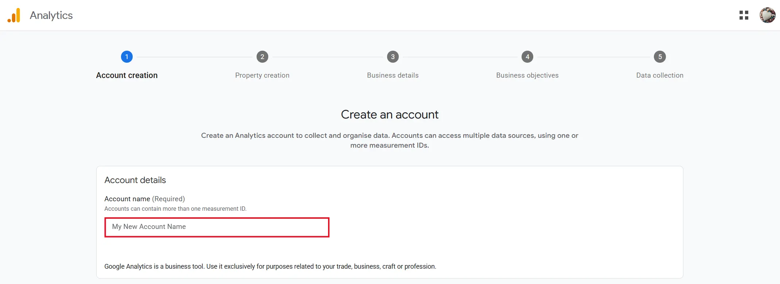Select step 4 circle, Business objectives
Viewport: 780px width, 284px height.
pos(527,57)
